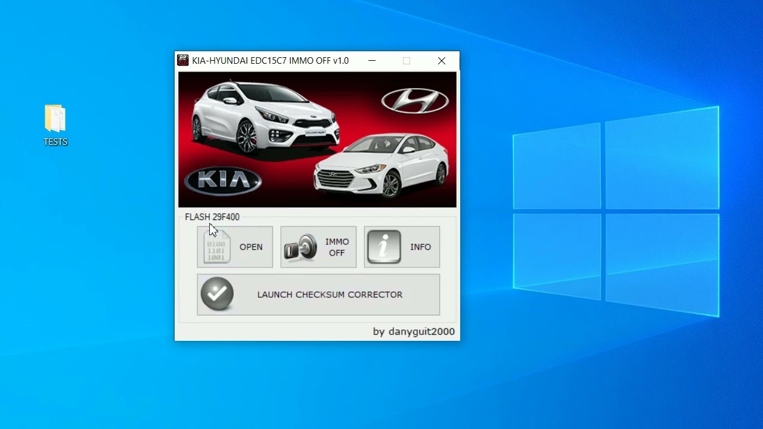Click the 'by danyguit2000' credit text
Screen dimensions: 763x429
pyautogui.click(x=414, y=331)
